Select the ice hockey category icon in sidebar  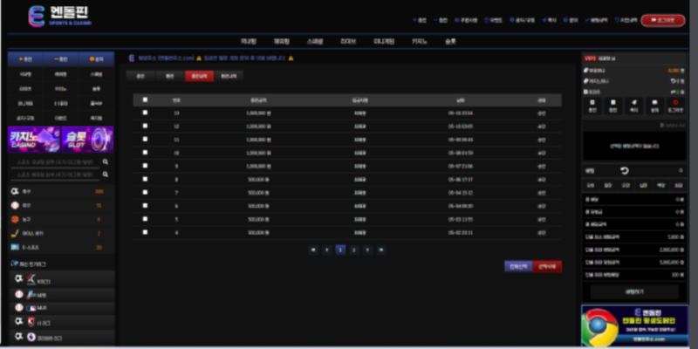15,233
